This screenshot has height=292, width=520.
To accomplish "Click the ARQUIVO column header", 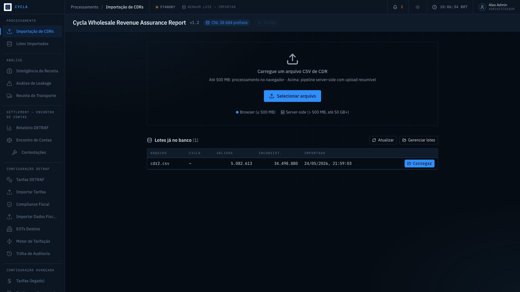I will (x=159, y=153).
